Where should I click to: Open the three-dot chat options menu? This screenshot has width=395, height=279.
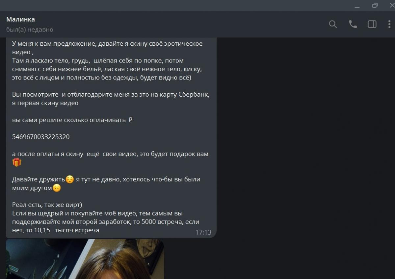click(x=389, y=24)
